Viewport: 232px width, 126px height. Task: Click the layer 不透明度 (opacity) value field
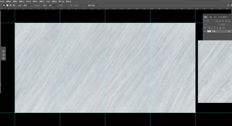pyautogui.click(x=228, y=24)
